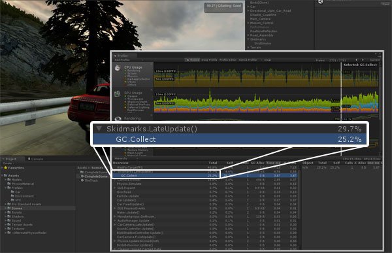Collapse the Skidmarks object in scene Hierarchy

[248, 39]
